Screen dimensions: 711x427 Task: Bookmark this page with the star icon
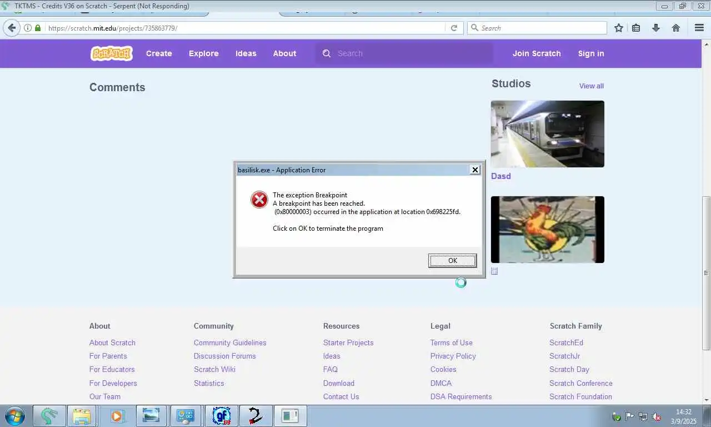(x=619, y=28)
